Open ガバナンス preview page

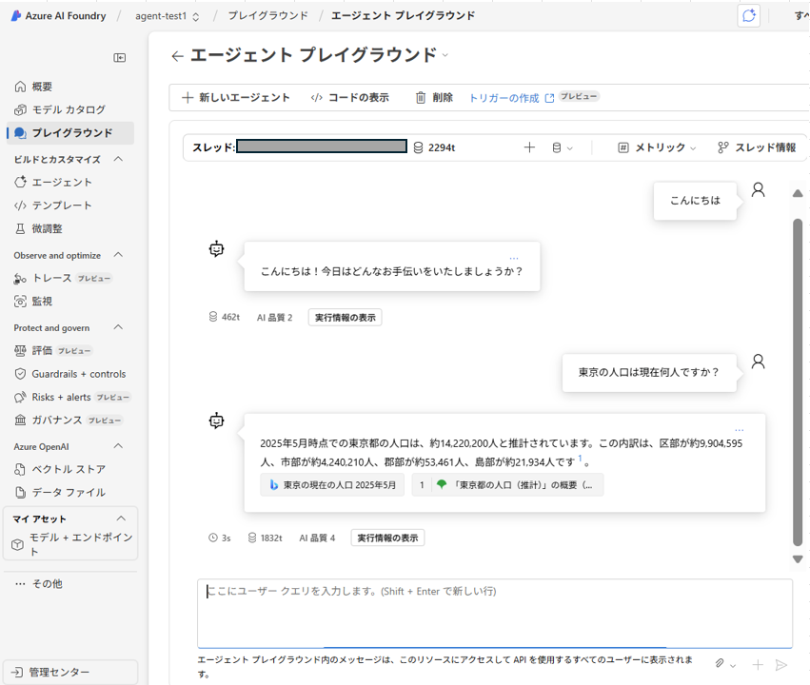click(69, 420)
